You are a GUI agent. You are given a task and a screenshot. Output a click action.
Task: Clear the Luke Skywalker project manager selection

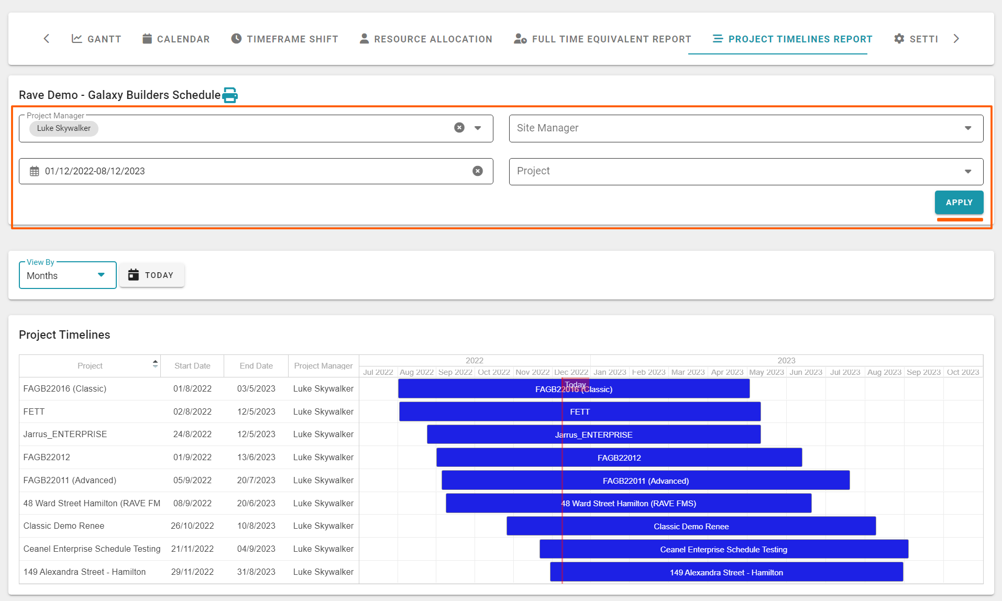(459, 128)
